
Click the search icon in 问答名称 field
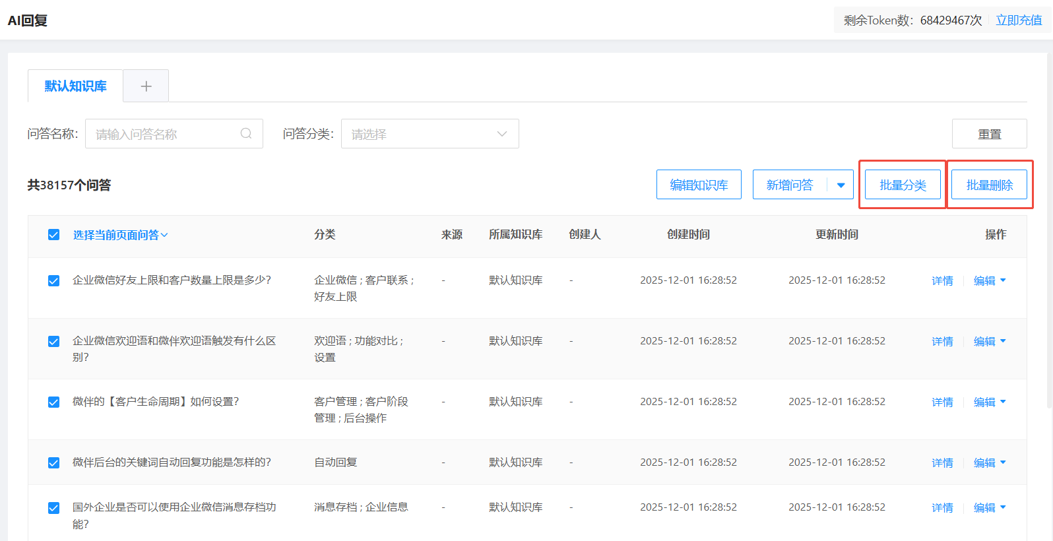click(246, 134)
